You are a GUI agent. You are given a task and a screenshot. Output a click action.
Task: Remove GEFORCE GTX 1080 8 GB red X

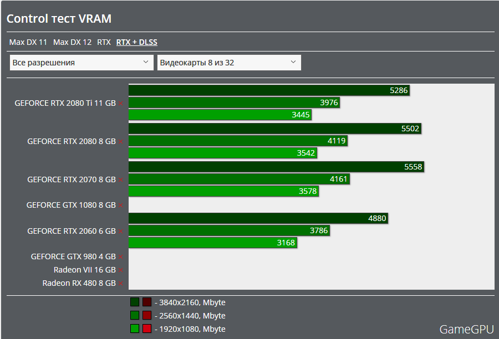point(121,206)
